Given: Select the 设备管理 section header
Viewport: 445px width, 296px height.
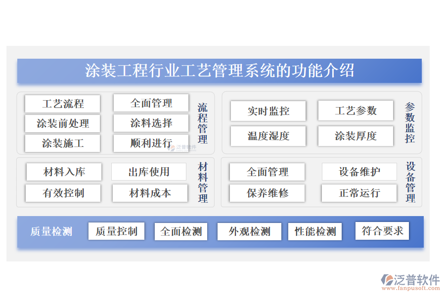Looking at the screenshot, I should click(x=407, y=183).
